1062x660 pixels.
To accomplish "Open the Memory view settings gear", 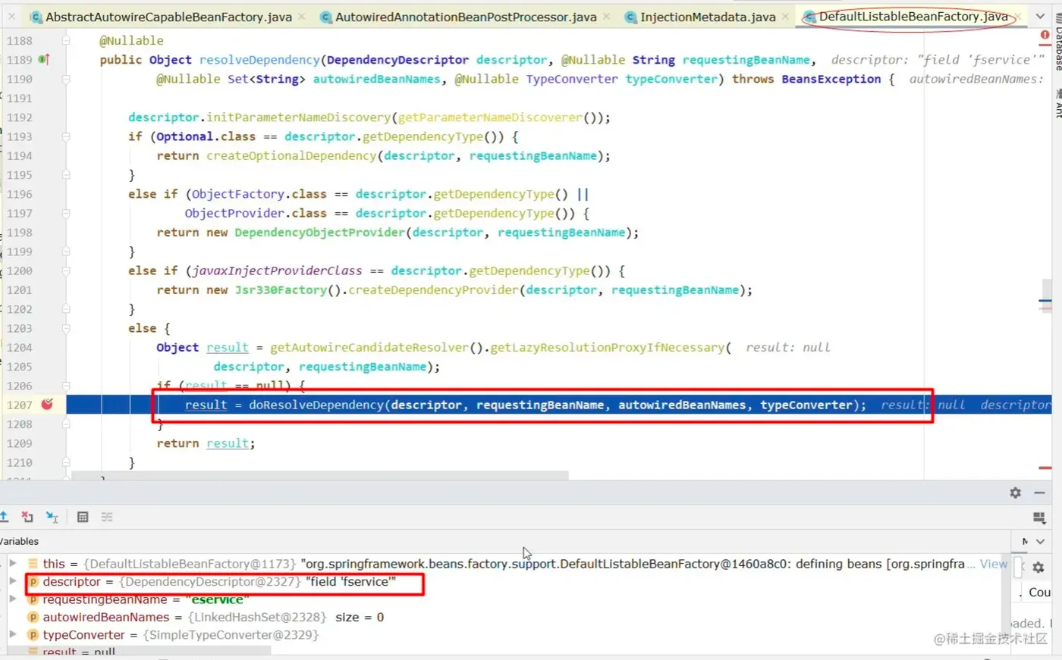I will [1038, 567].
